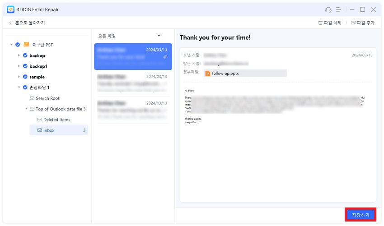Click the headset support icon
The height and width of the screenshot is (226, 384).
coord(328,9)
